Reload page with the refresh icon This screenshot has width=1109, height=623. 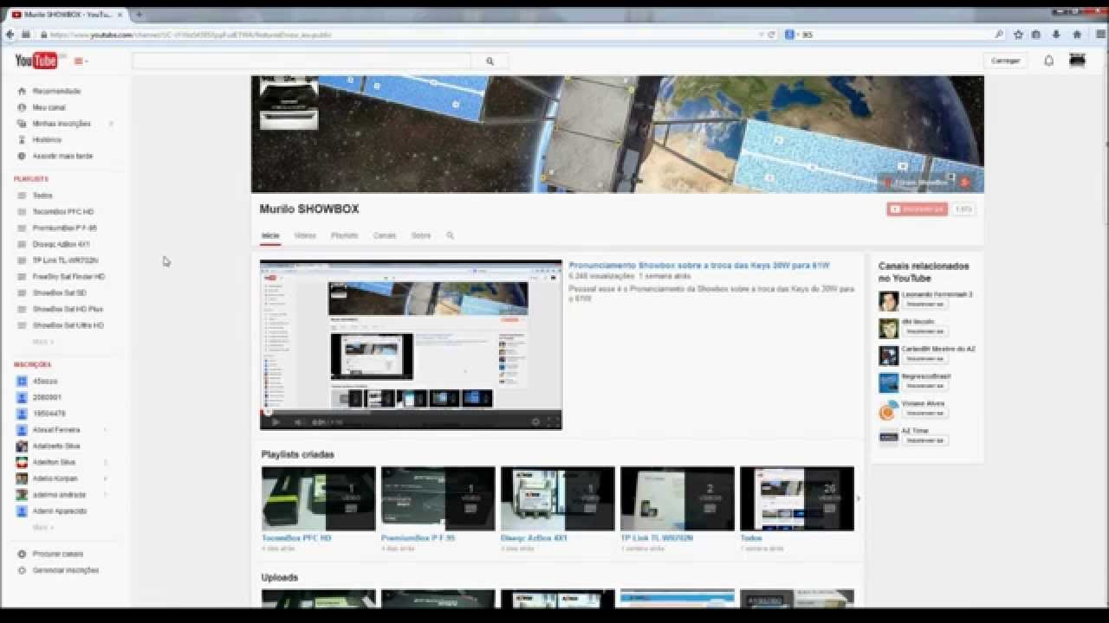[x=771, y=35]
